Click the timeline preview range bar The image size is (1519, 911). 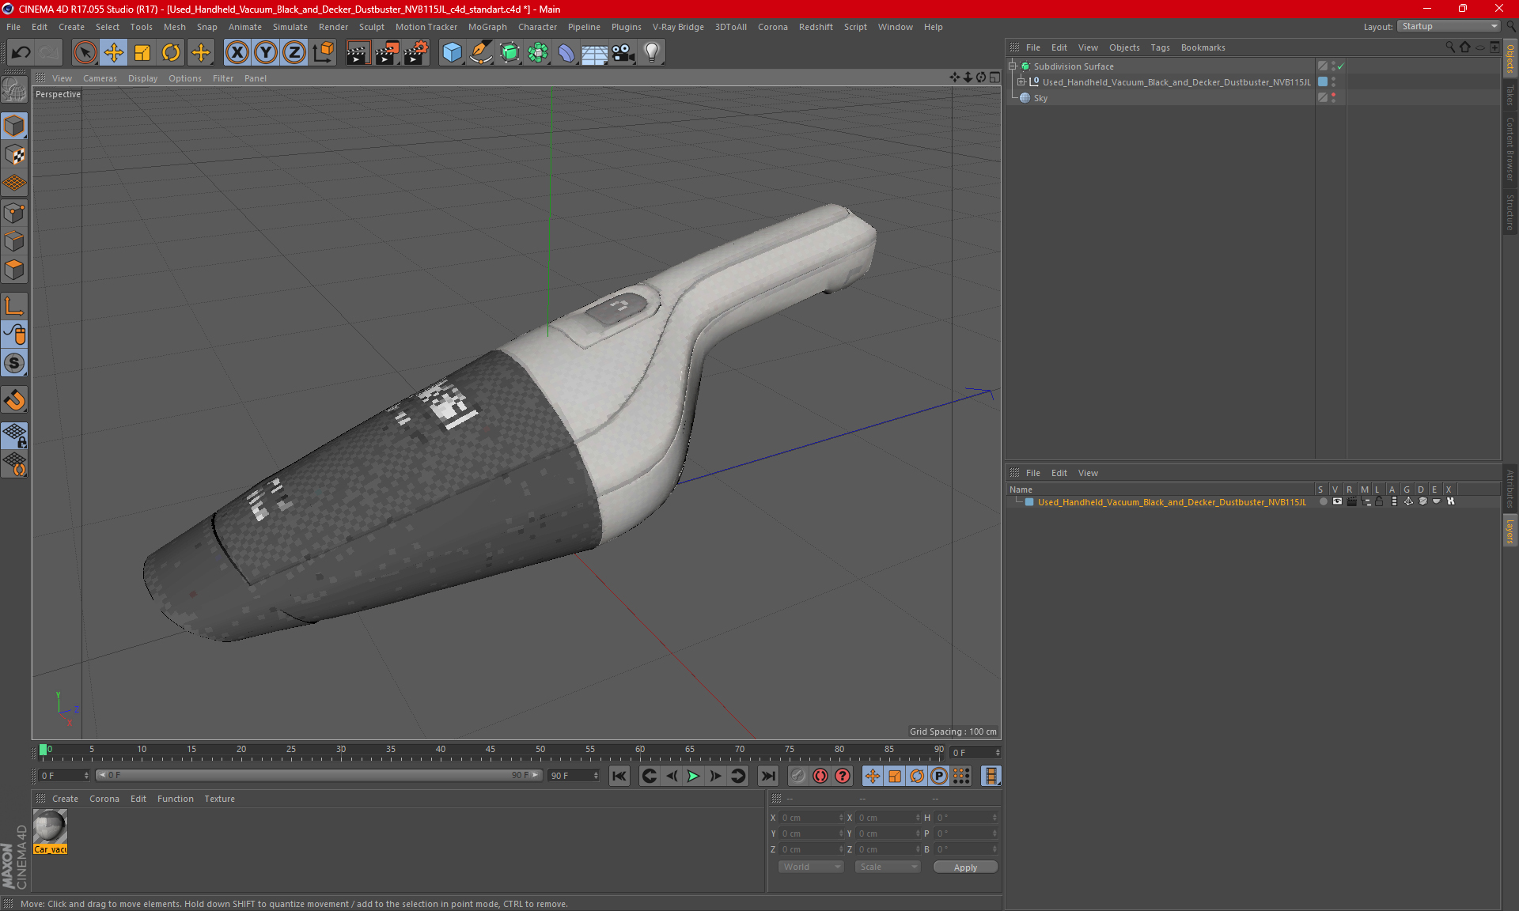pyautogui.click(x=319, y=775)
